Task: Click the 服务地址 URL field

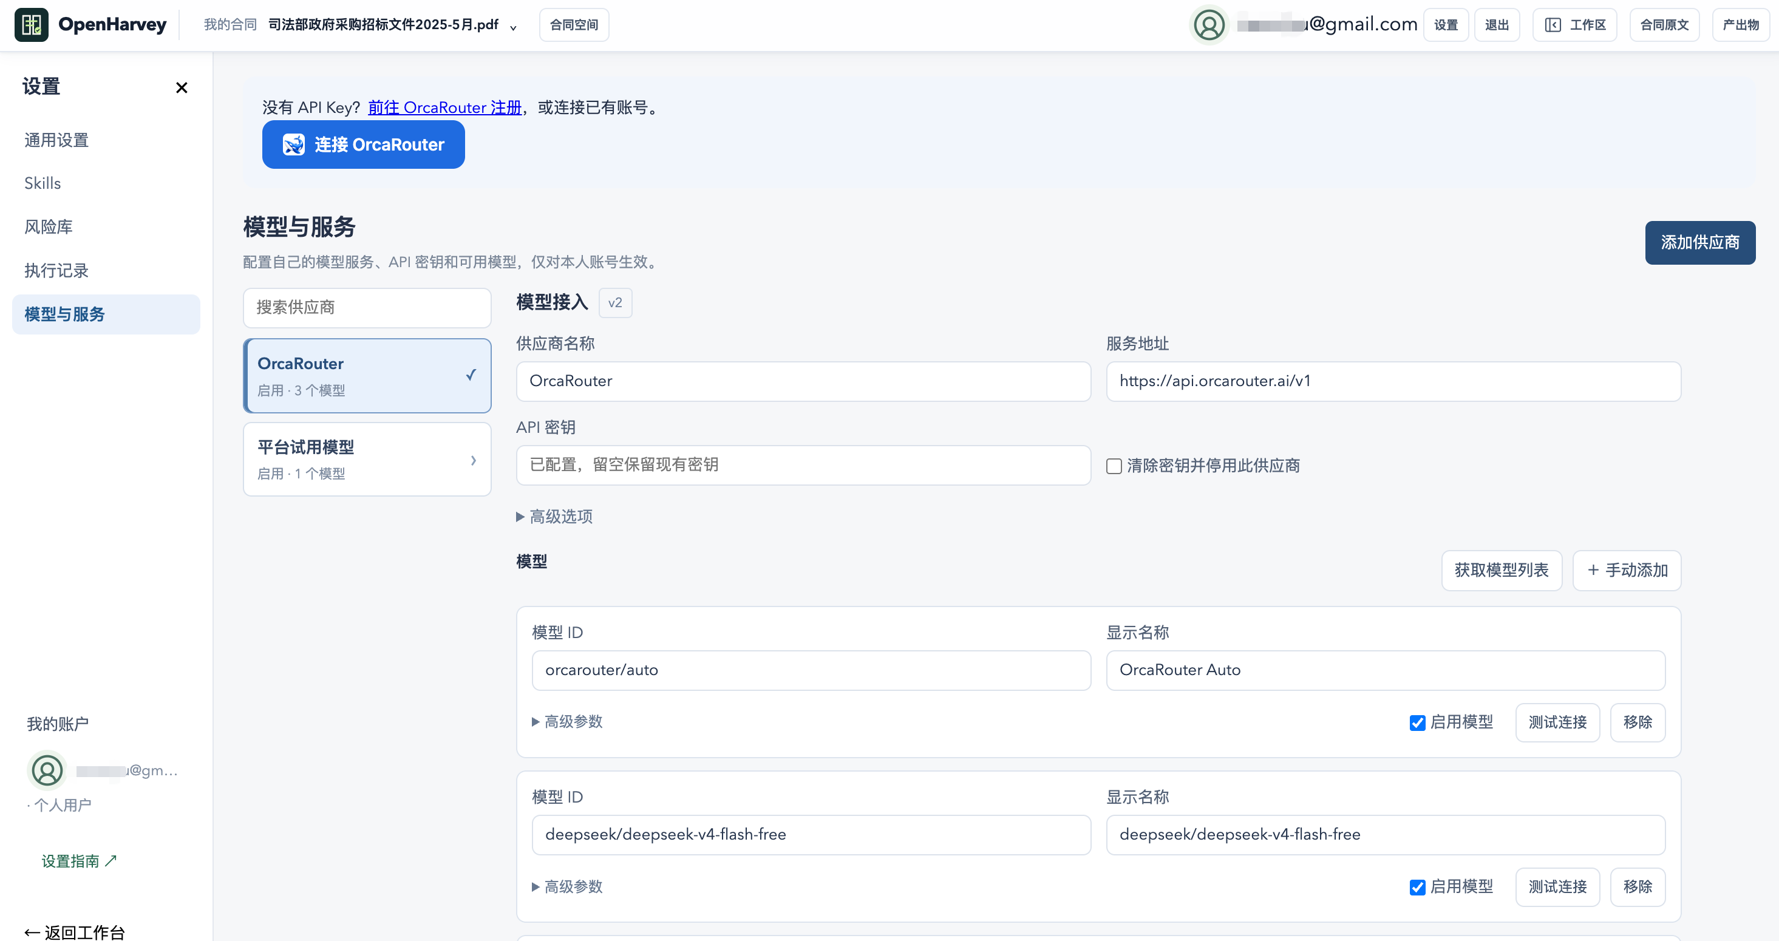Action: click(x=1393, y=381)
